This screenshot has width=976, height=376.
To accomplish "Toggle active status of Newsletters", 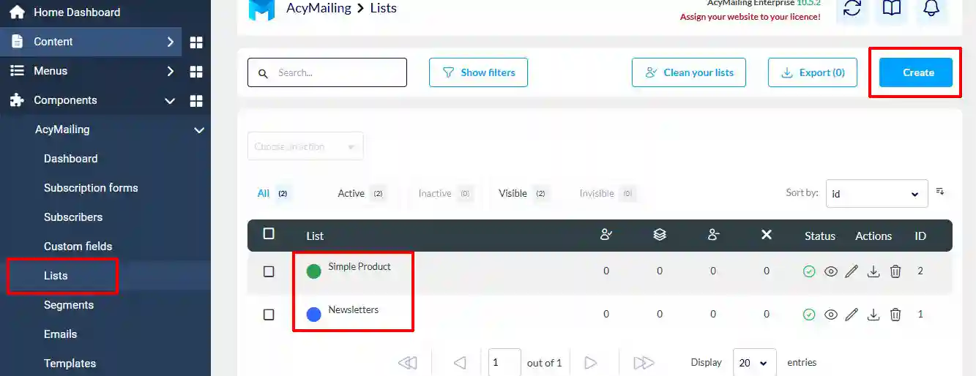I will pos(809,315).
